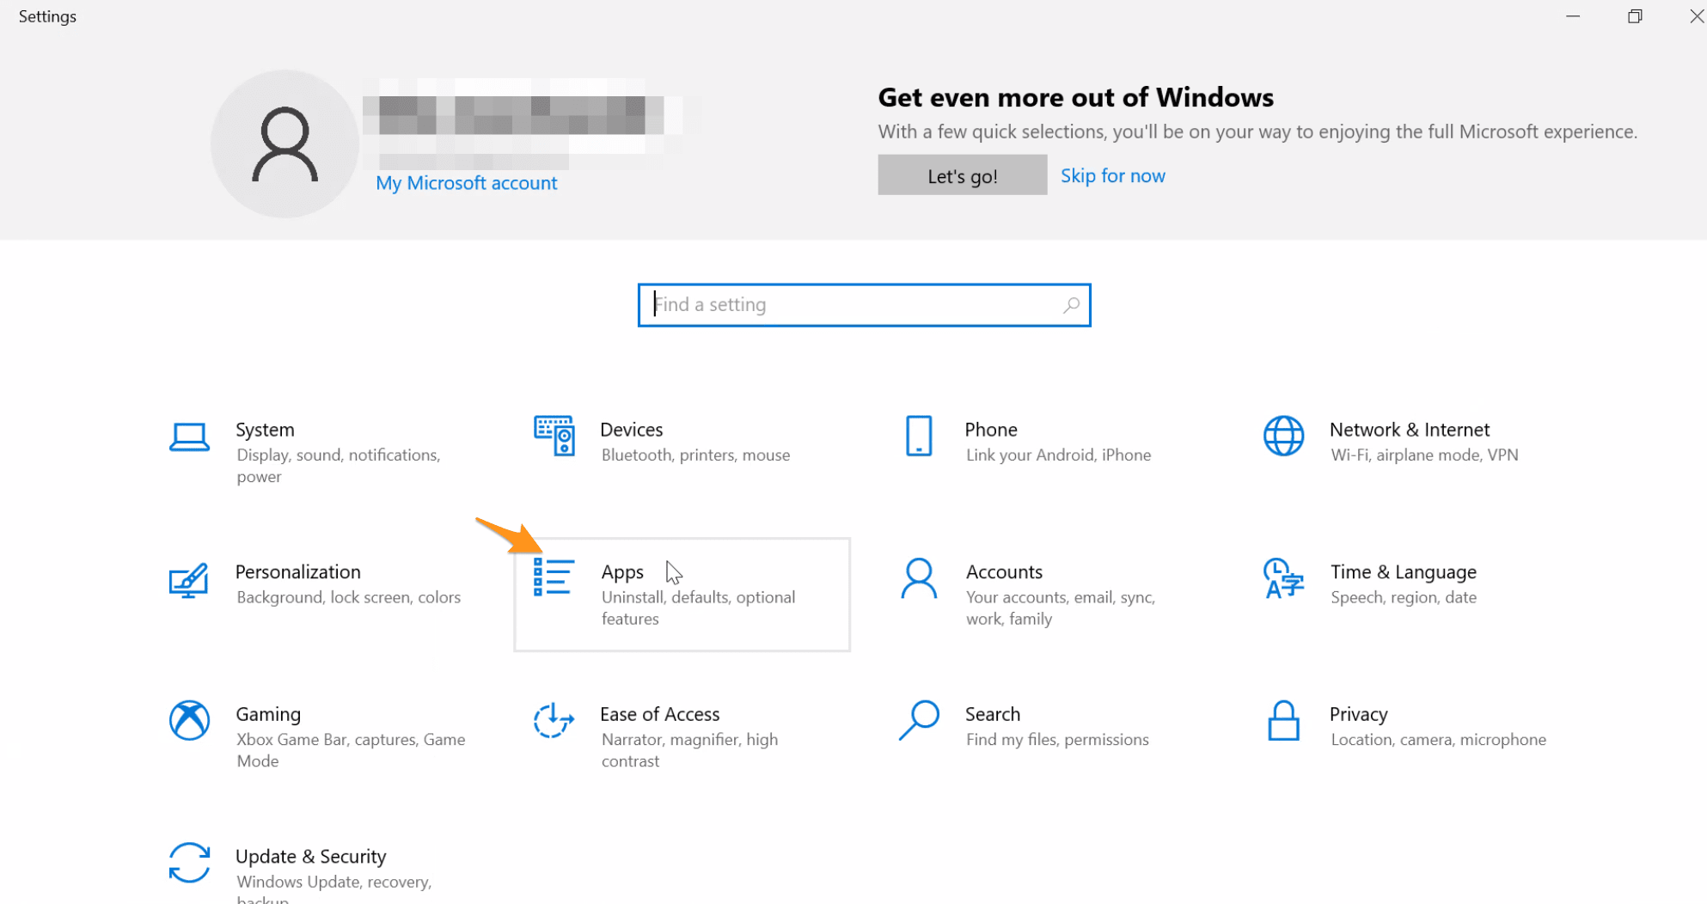Click 'Speech, region, date' text
The width and height of the screenshot is (1707, 904).
click(x=1403, y=597)
